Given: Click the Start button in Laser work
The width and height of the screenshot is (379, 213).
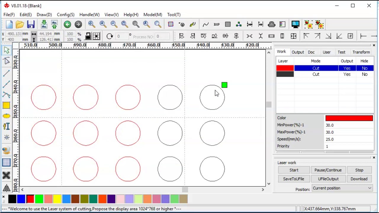Looking at the screenshot, I should 294,170.
